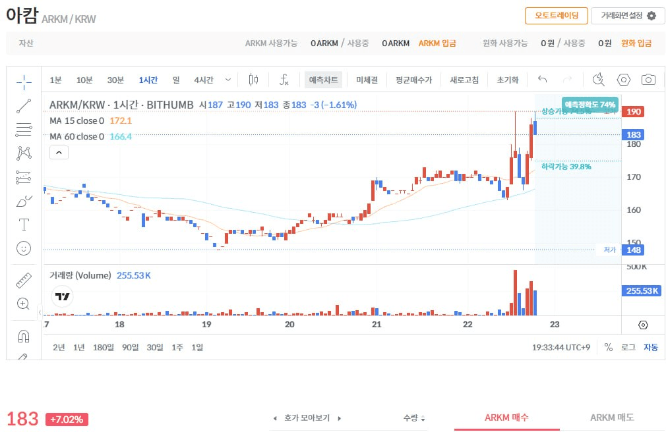
Task: Click the 원화 입금 link
Action: 636,43
